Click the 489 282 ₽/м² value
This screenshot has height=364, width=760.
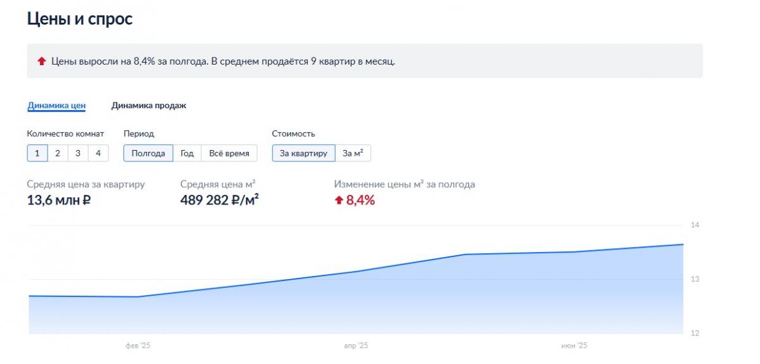click(x=220, y=200)
